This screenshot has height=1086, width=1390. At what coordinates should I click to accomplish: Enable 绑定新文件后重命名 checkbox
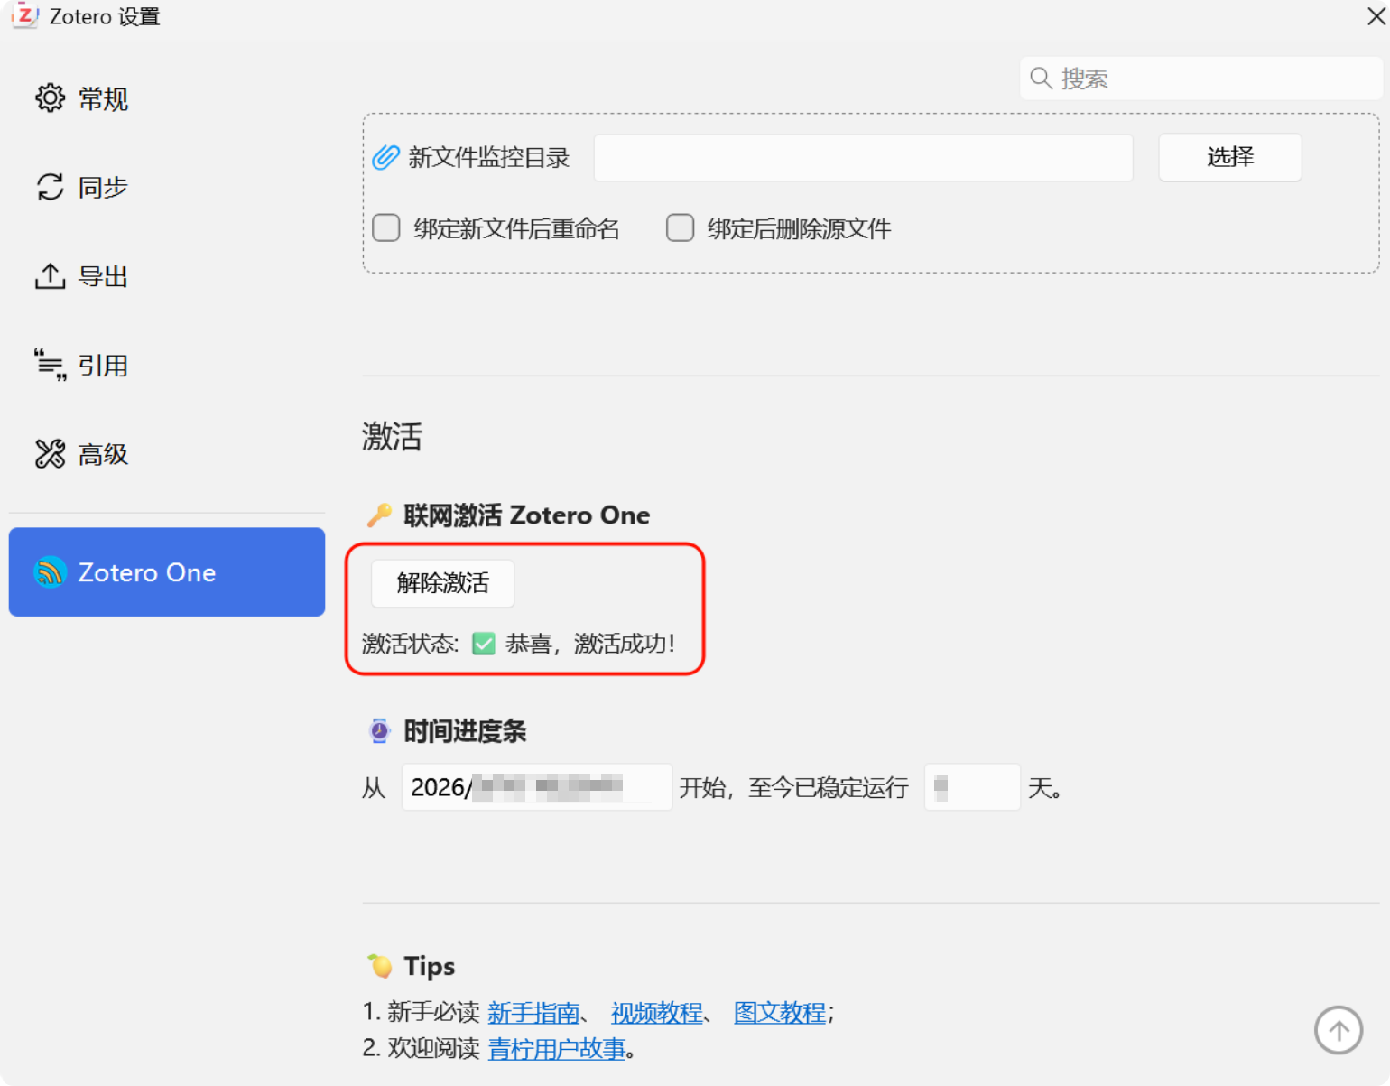pyautogui.click(x=386, y=227)
